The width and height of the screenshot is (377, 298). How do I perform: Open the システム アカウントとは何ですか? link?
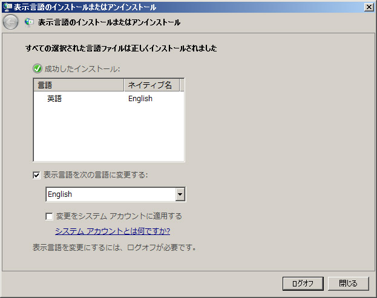pos(112,231)
